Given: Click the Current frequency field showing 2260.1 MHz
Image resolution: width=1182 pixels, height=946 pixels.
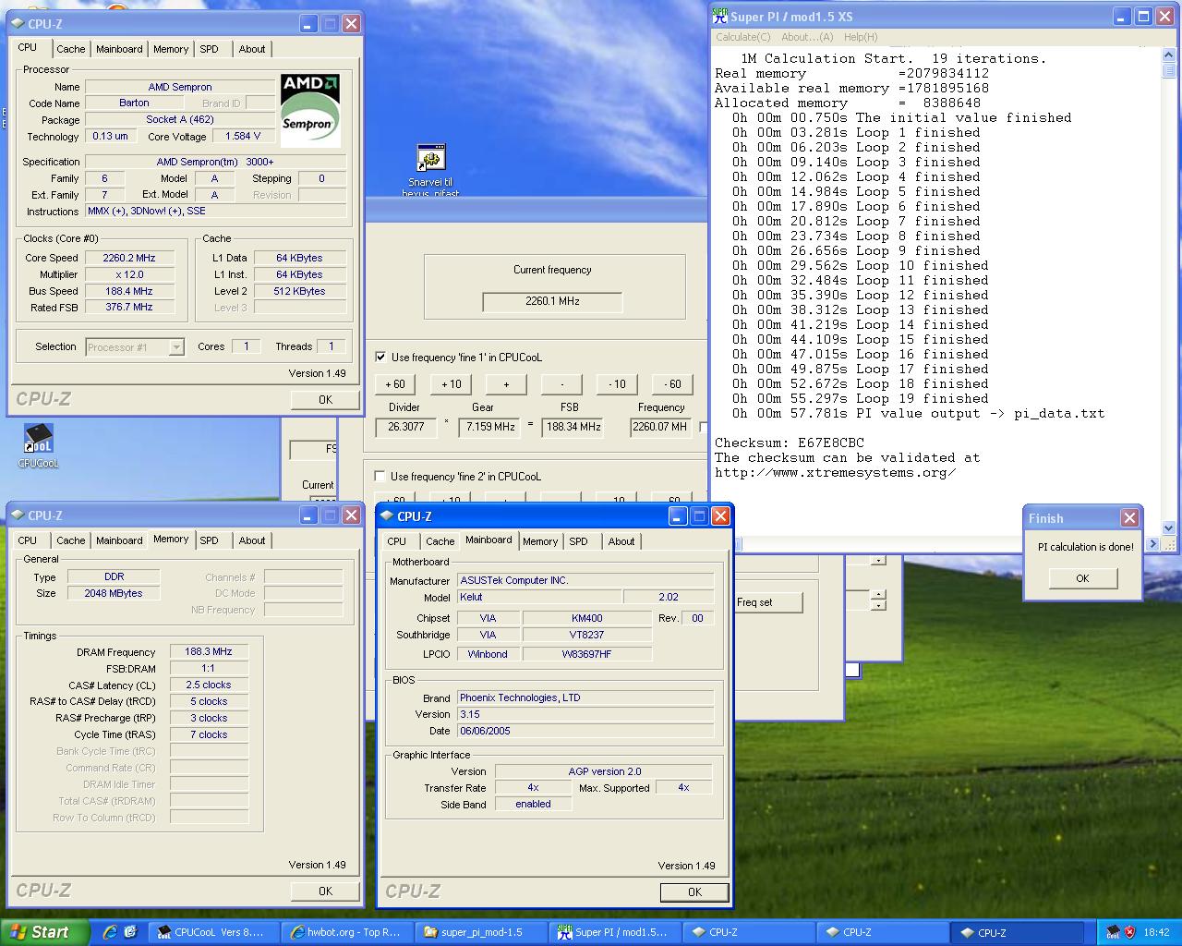Looking at the screenshot, I should pyautogui.click(x=552, y=301).
